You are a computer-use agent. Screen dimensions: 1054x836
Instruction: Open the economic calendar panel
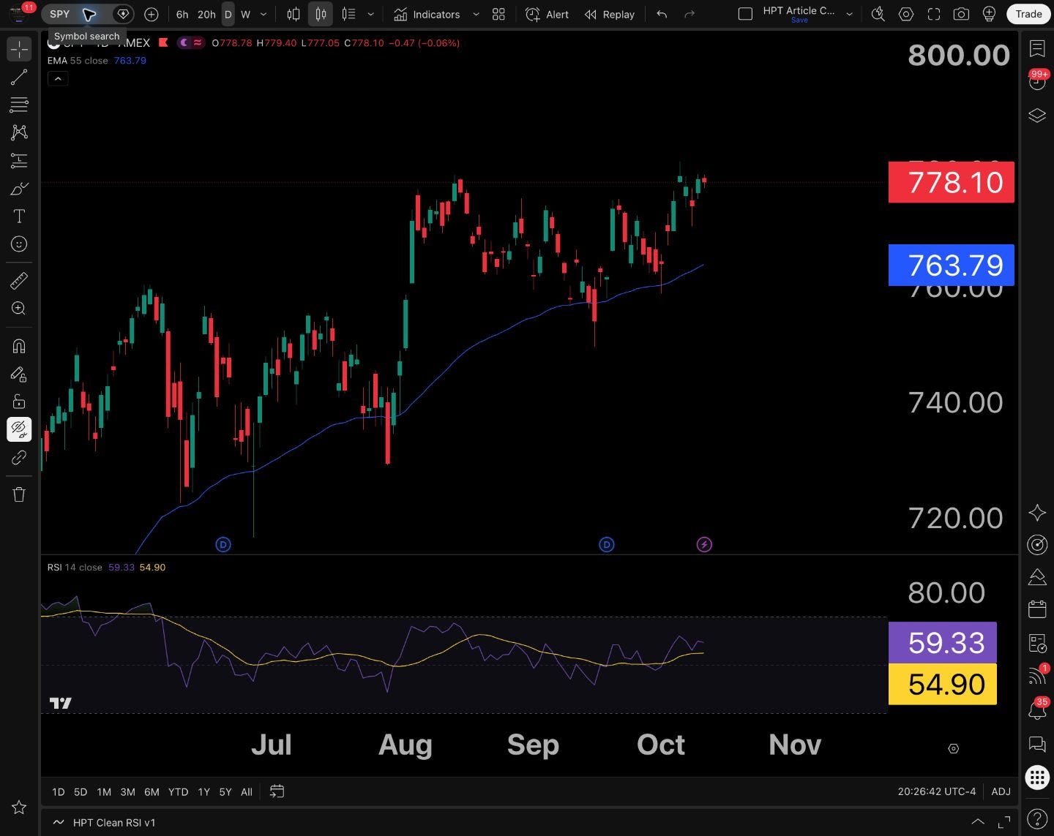coord(1037,609)
